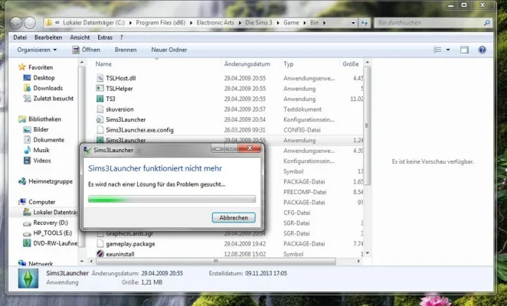
Task: Click the Forward navigation arrow button
Action: (x=30, y=23)
